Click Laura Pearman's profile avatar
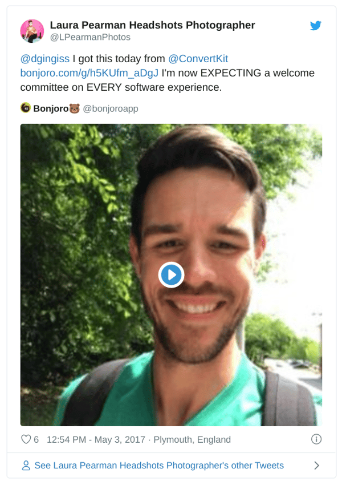The width and height of the screenshot is (342, 485). point(32,31)
